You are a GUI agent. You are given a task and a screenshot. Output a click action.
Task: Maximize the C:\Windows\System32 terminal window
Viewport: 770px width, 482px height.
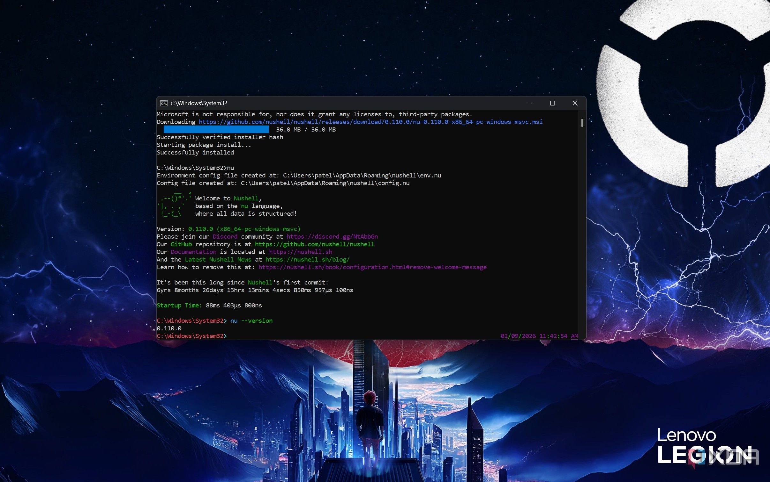tap(552, 103)
